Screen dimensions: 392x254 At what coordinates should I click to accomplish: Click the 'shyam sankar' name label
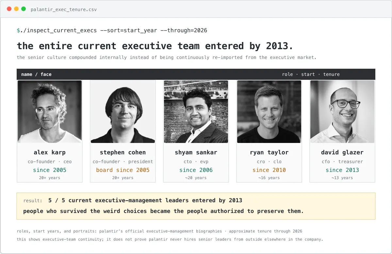[x=196, y=152]
